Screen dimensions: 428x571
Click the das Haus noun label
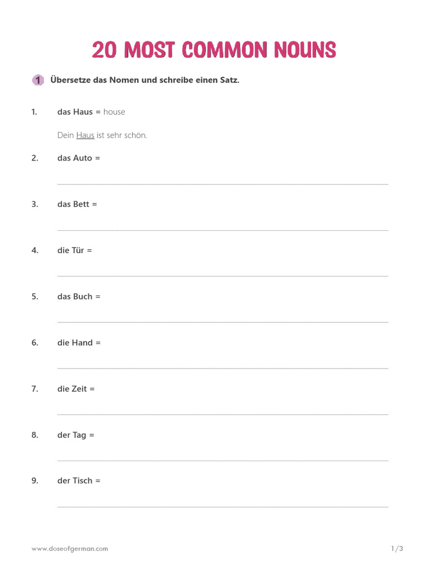tap(75, 112)
